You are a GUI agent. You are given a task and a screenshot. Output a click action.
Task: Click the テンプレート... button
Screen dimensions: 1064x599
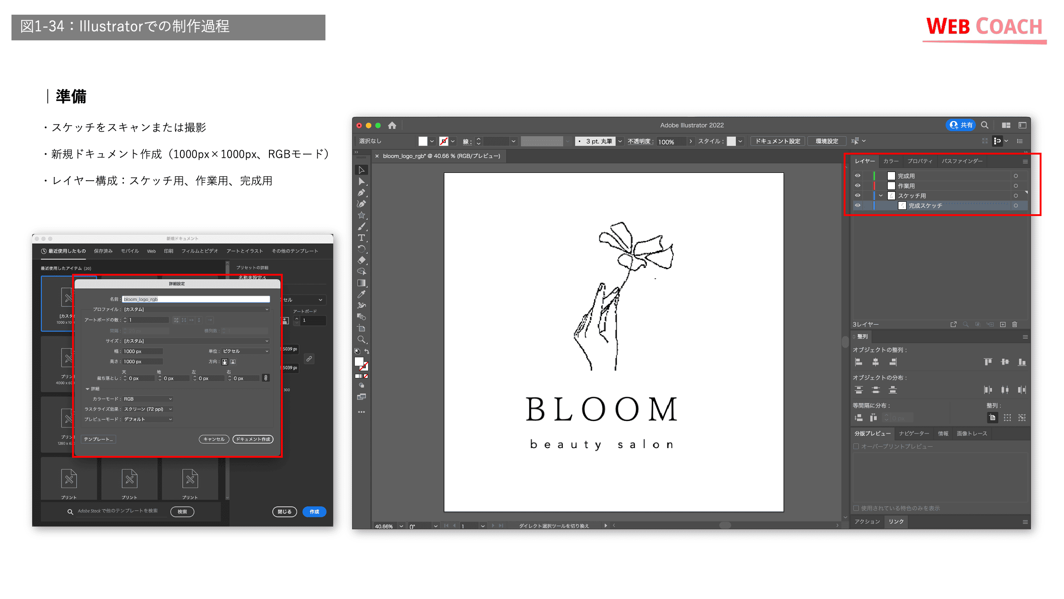98,439
